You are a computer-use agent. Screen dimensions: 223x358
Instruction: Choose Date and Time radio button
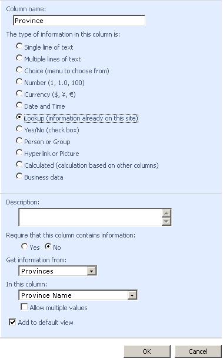(x=19, y=105)
